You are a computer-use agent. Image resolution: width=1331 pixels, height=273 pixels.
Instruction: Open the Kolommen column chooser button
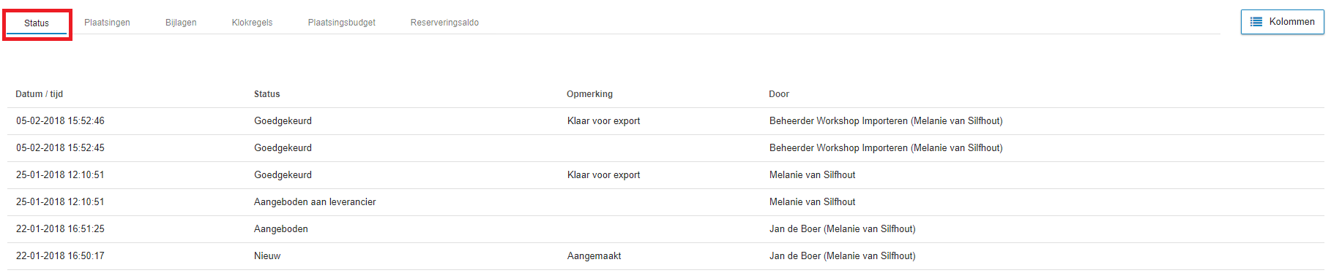pos(1282,22)
